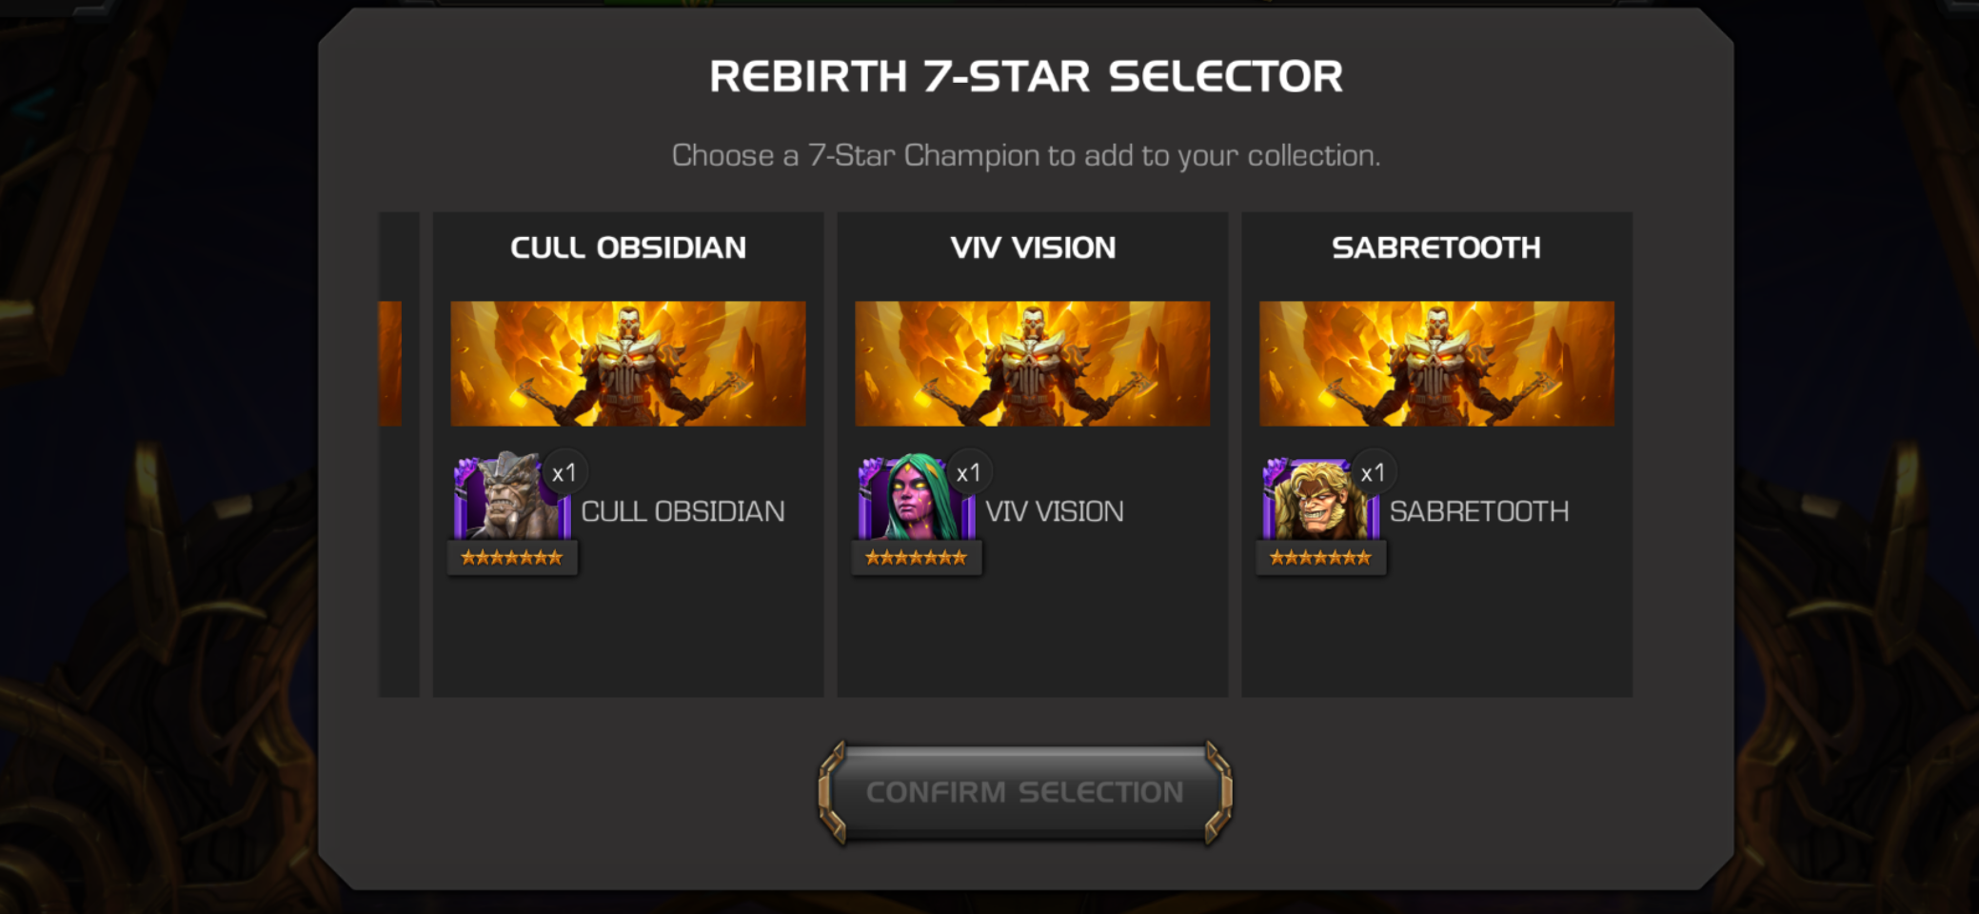Click the Cull Obsidian name label beside portrait
Image resolution: width=1979 pixels, height=914 pixels.
tap(683, 511)
